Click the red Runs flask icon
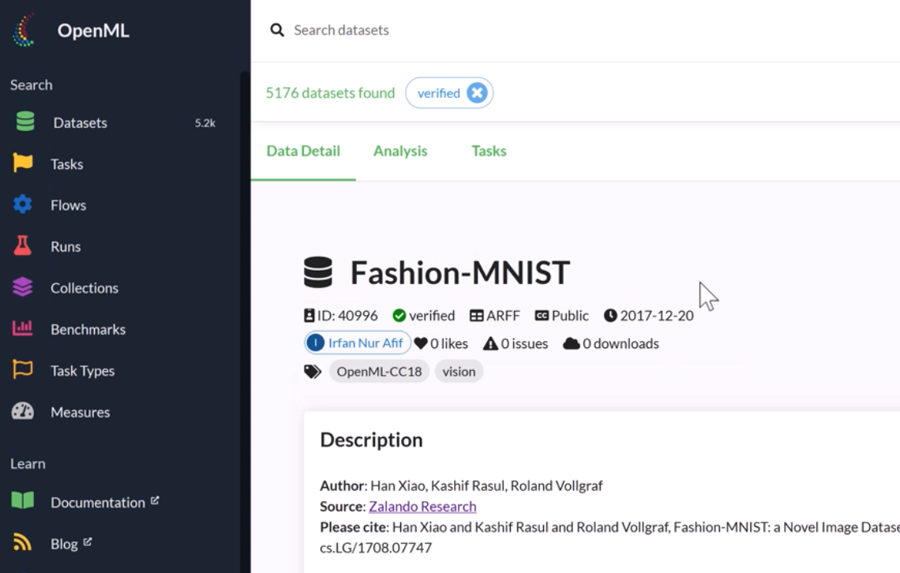Viewport: 900px width, 573px height. coord(23,246)
